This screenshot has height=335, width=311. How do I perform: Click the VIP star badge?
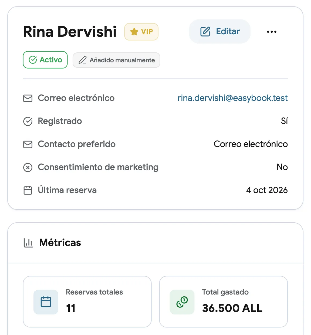(x=141, y=32)
